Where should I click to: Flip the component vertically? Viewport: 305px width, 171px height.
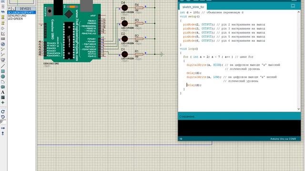tap(3, 133)
